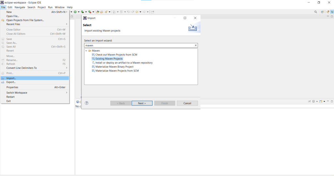Click the Open Perspective icon
The width and height of the screenshot is (334, 176).
tap(323, 12)
